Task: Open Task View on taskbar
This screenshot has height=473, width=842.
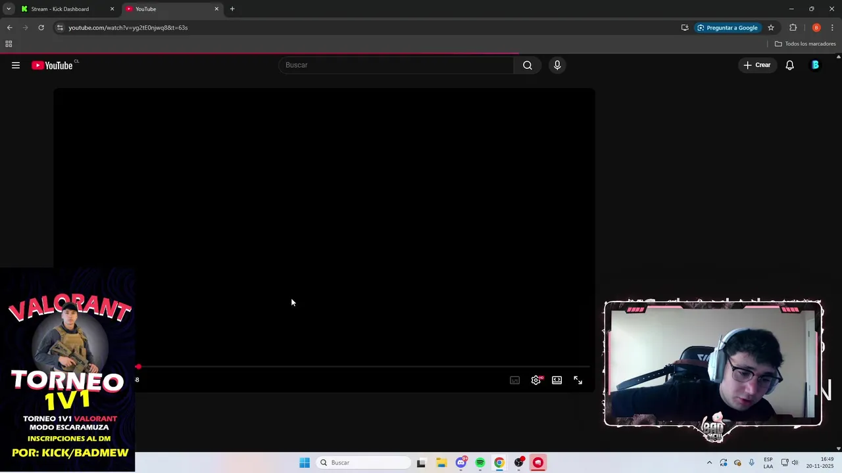Action: click(421, 462)
